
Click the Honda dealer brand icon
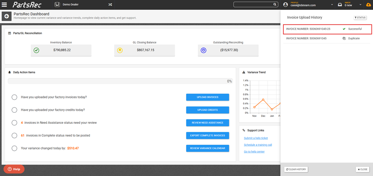[x=57, y=5]
